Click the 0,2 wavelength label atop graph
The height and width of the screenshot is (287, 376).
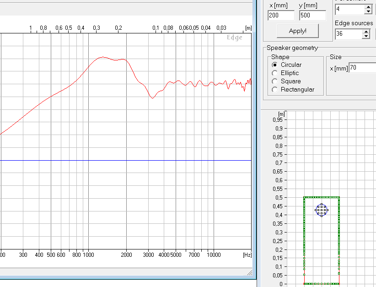(118, 28)
